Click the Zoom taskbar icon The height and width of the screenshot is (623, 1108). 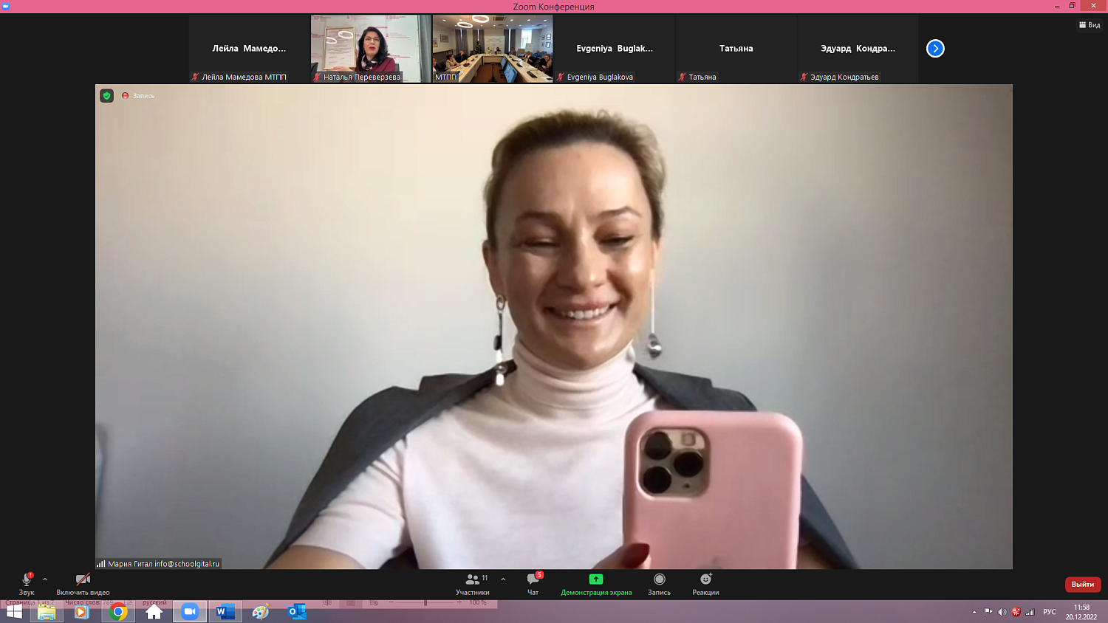pos(190,612)
